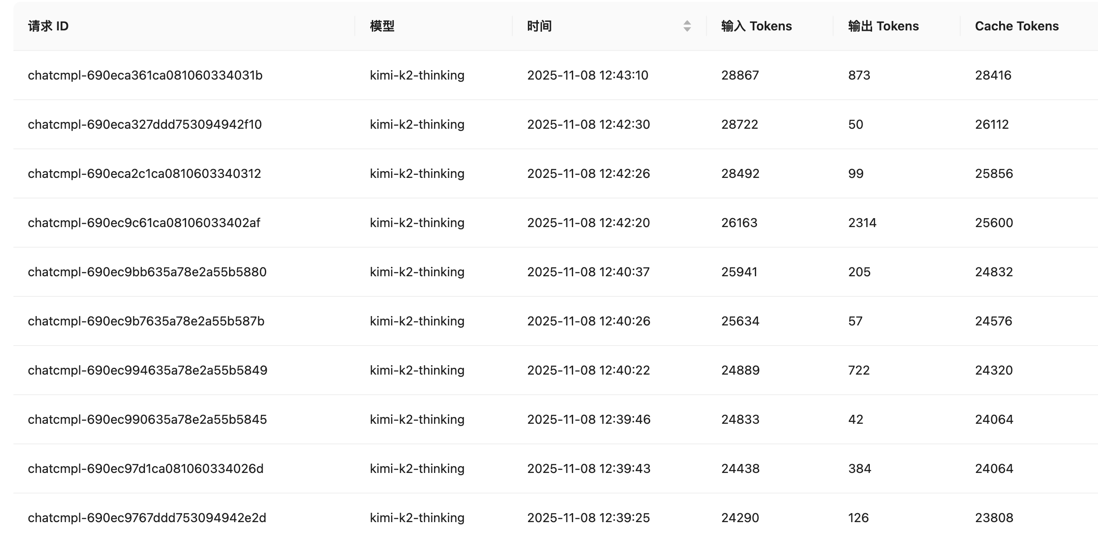Viewport: 1098px width, 540px height.
Task: Select request ID chatcmpl-690eca327ddd753094942f10
Action: (145, 124)
